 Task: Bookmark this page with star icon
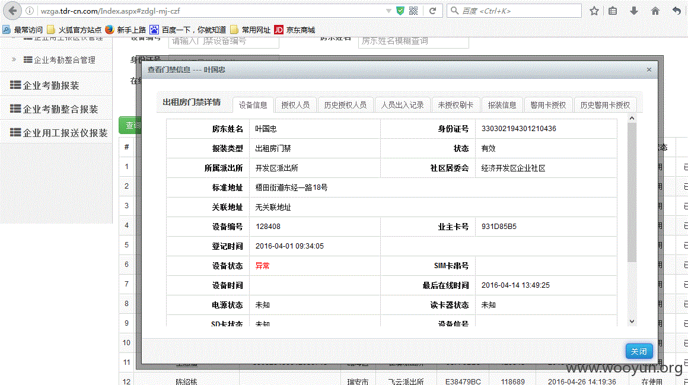[x=594, y=11]
